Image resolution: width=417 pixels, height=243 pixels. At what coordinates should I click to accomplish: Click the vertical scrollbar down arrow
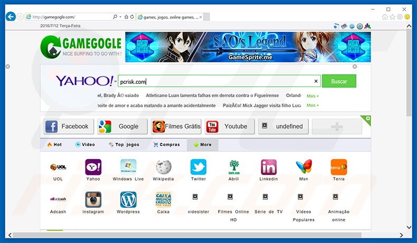[x=409, y=227]
